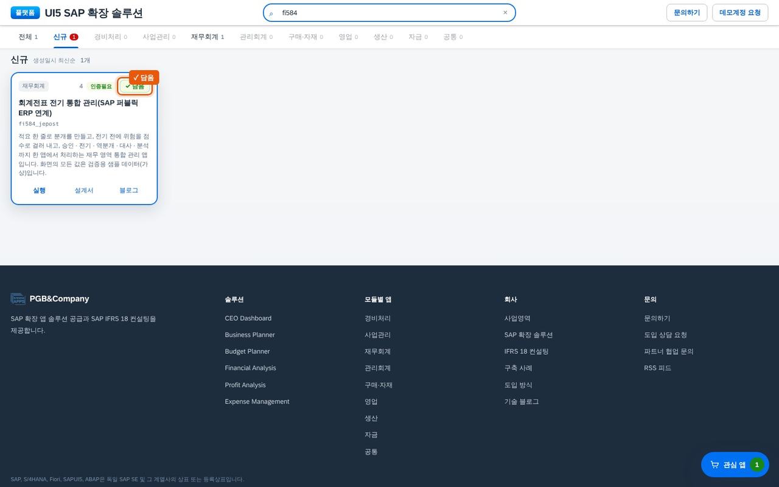
Task: Click the magnifier icon in the search box
Action: click(271, 13)
